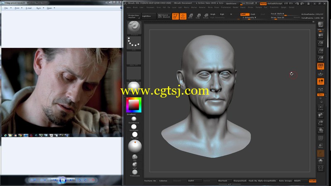Screen dimensions: 331x186
Task: Click the light direction sphere
Action: (135, 146)
